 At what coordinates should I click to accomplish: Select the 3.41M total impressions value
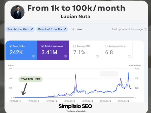point(49,52)
